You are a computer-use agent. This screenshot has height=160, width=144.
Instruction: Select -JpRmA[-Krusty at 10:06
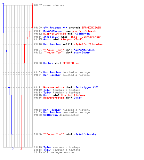click(x=85, y=134)
